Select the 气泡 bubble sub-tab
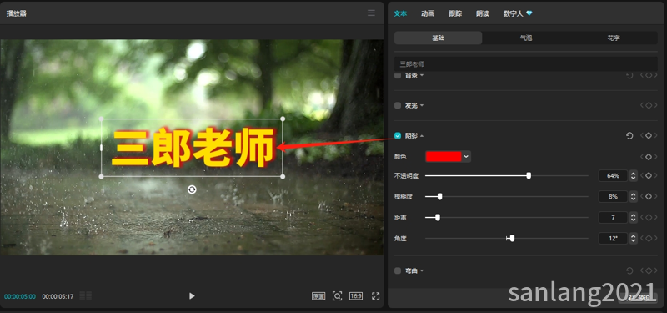This screenshot has height=313, width=667. (526, 38)
